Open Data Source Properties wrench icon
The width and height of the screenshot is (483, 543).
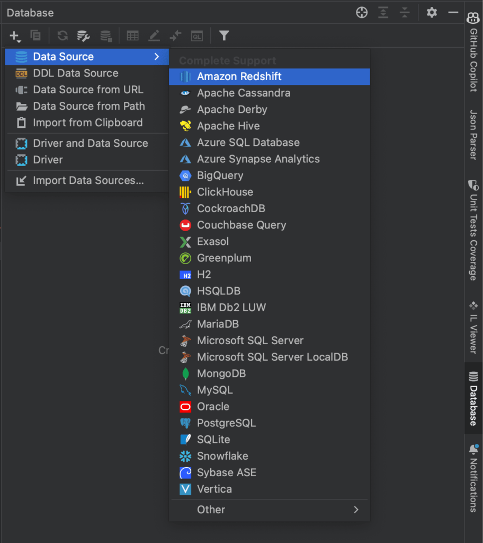[83, 36]
